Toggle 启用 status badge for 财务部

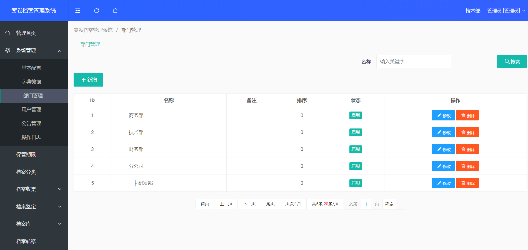tap(356, 149)
